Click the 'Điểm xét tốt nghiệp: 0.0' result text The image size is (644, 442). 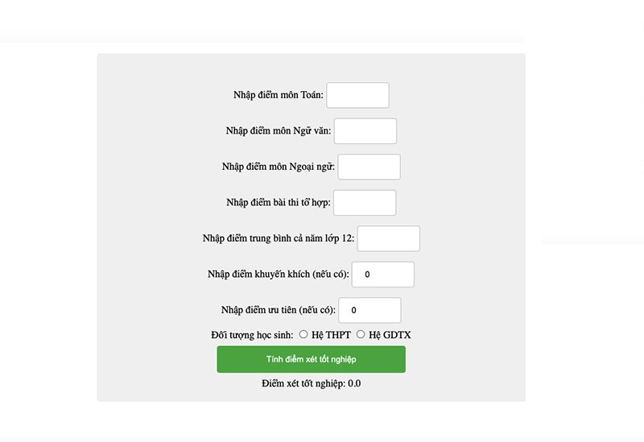point(312,384)
